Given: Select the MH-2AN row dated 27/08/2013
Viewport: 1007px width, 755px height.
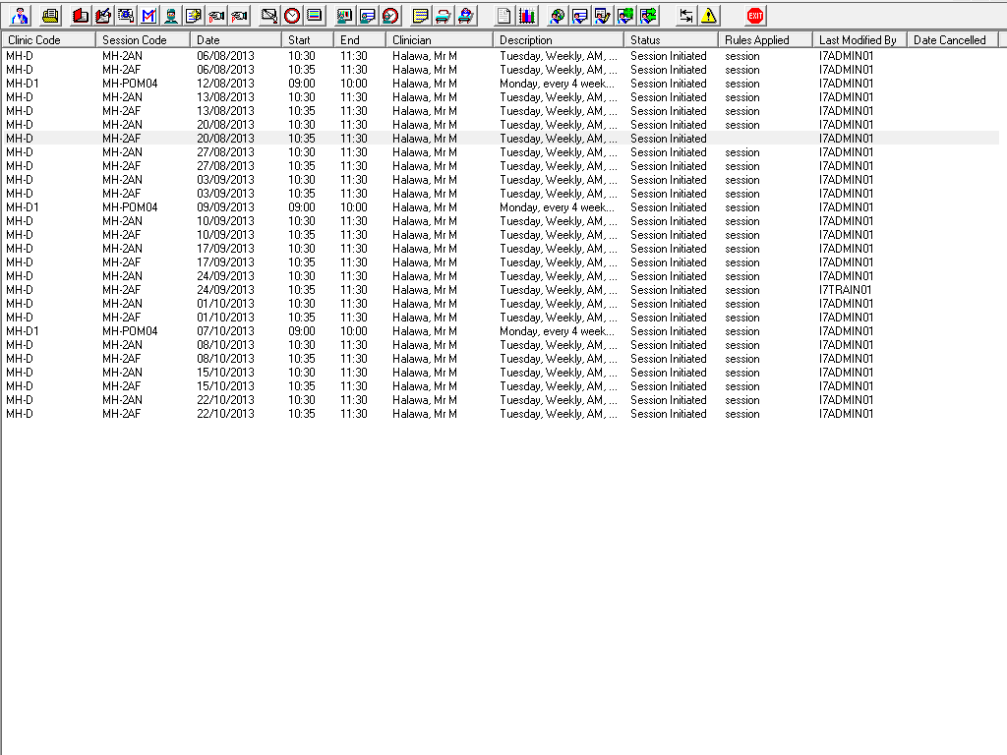Looking at the screenshot, I should point(501,152).
